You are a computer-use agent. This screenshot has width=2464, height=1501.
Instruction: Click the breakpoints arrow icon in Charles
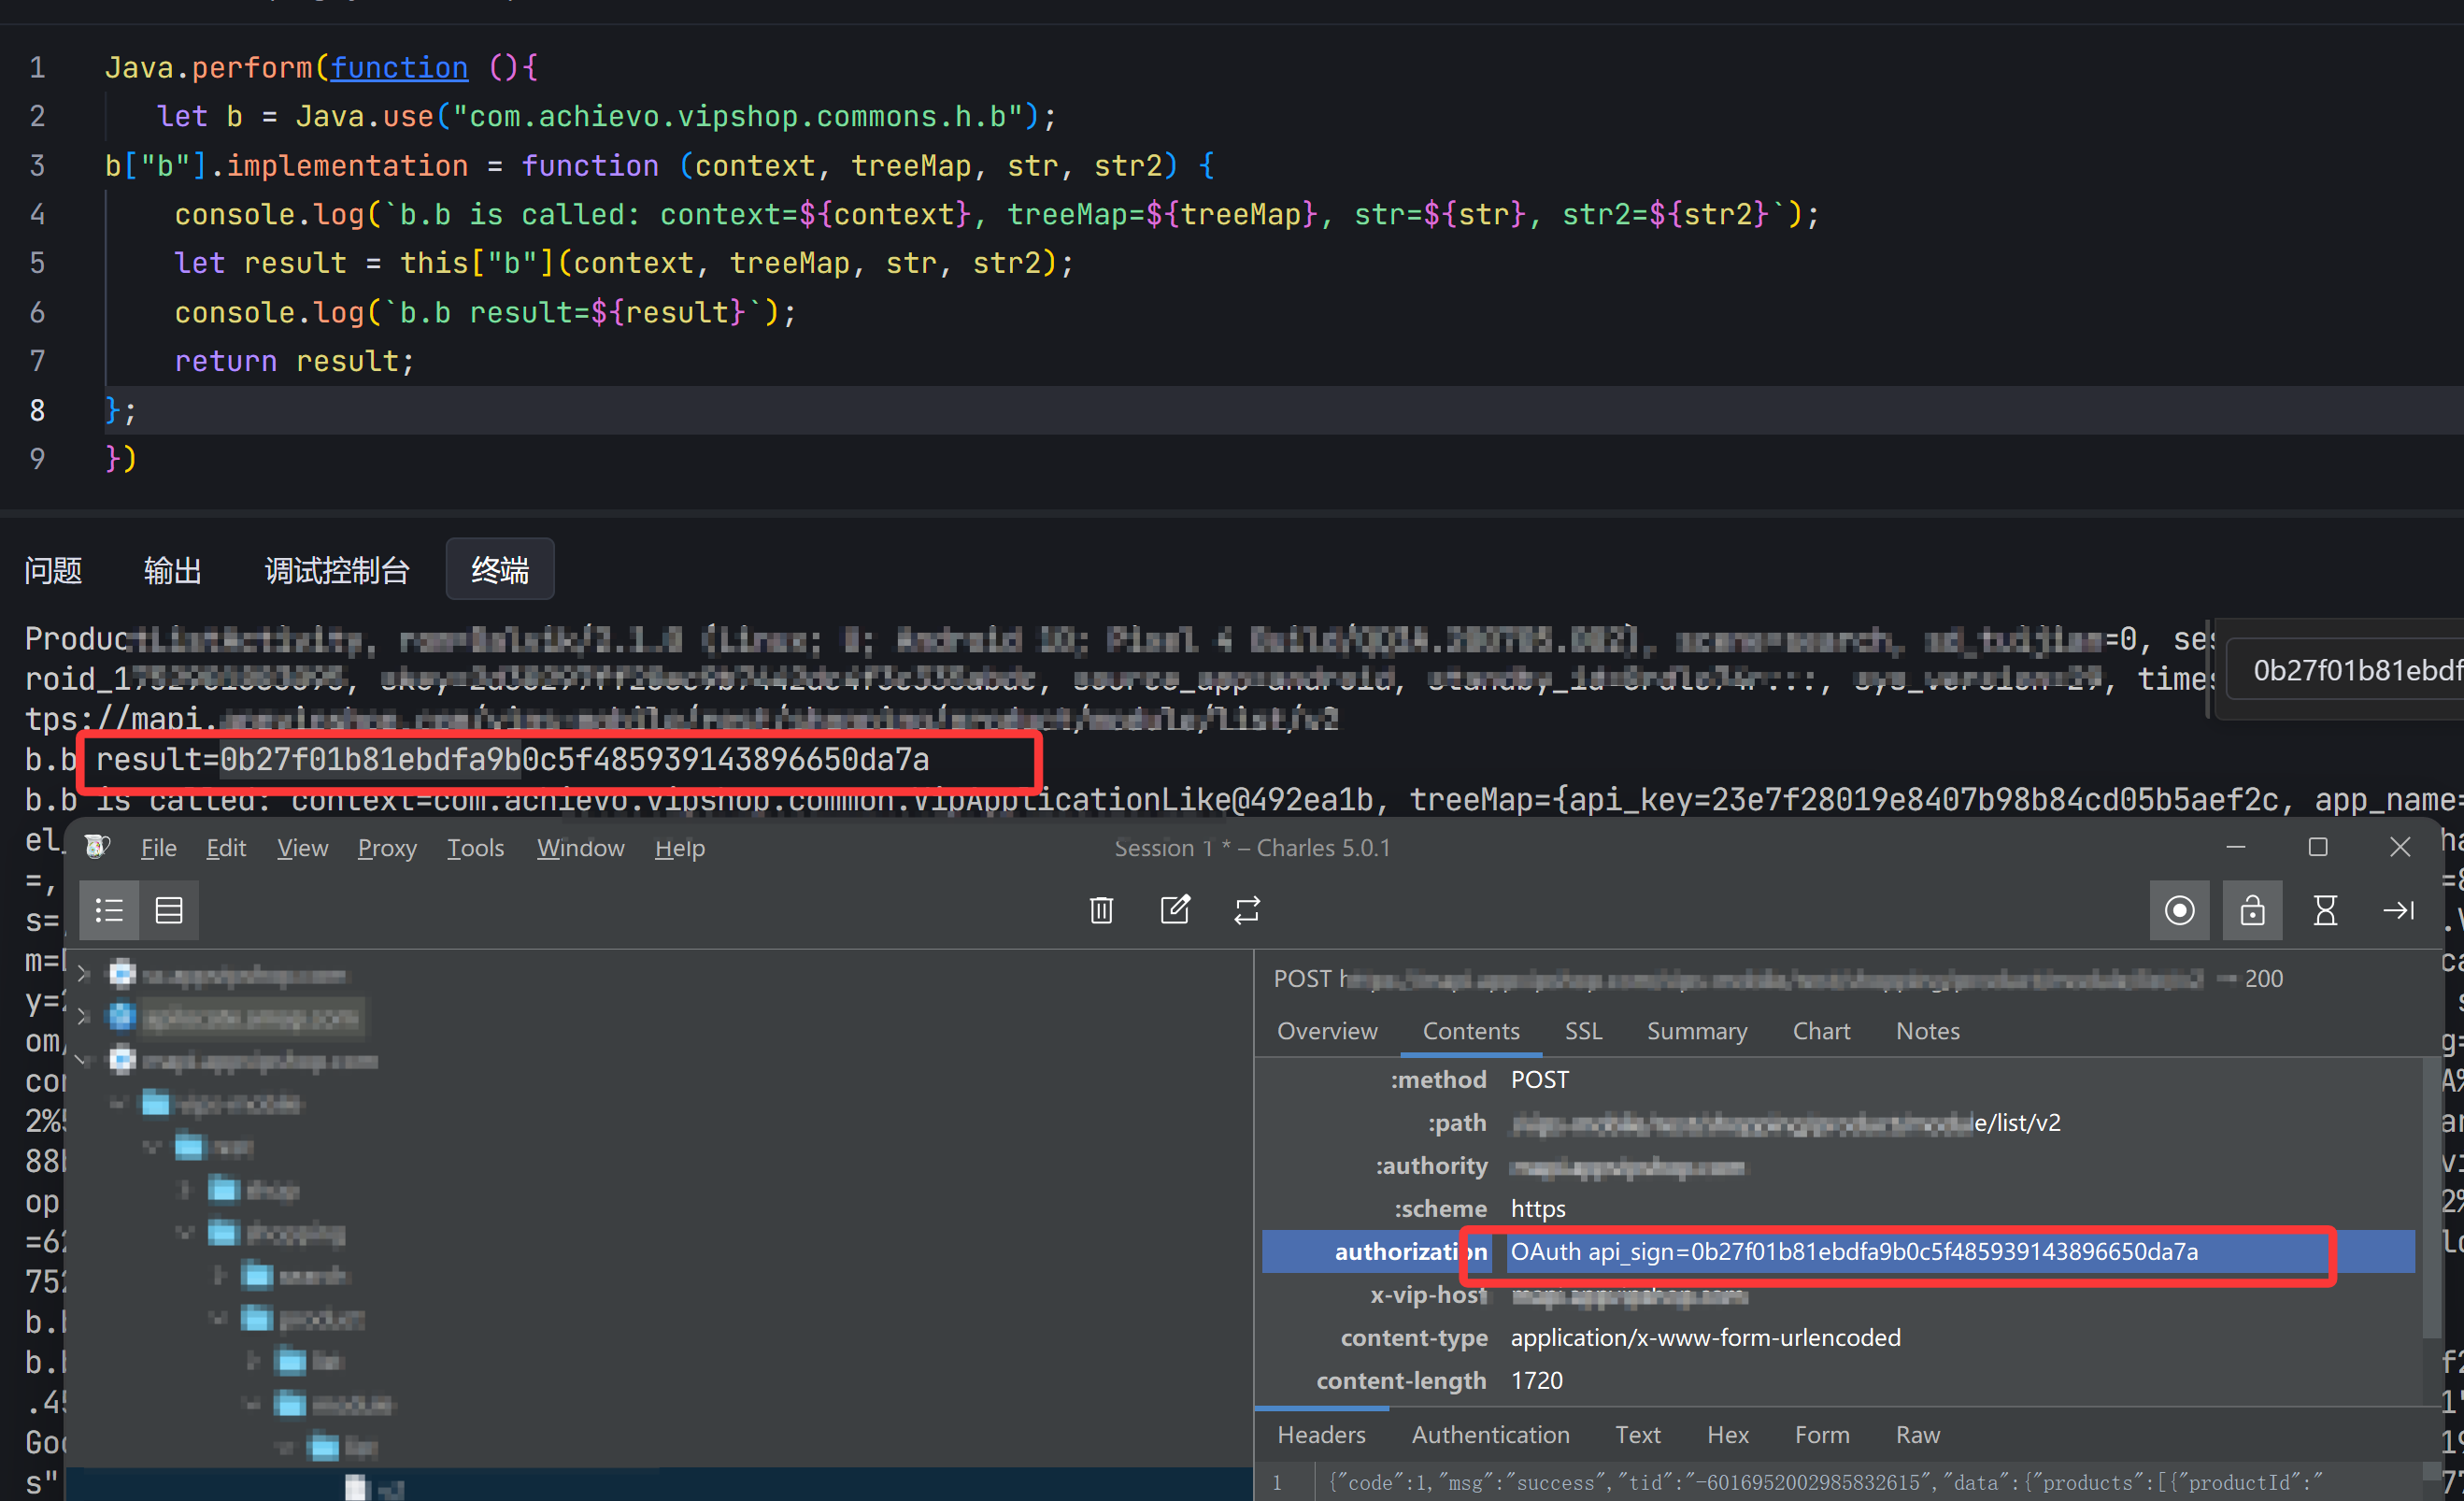(2398, 910)
